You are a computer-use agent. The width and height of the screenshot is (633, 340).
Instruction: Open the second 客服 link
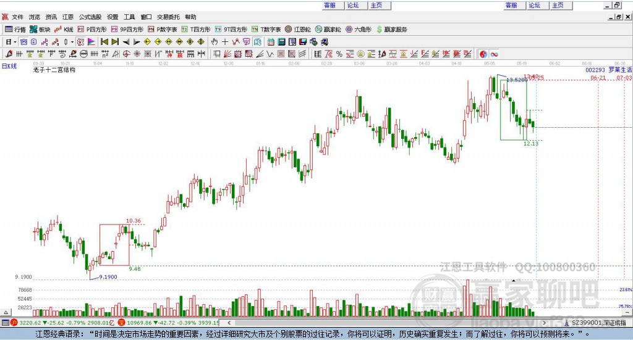point(511,5)
